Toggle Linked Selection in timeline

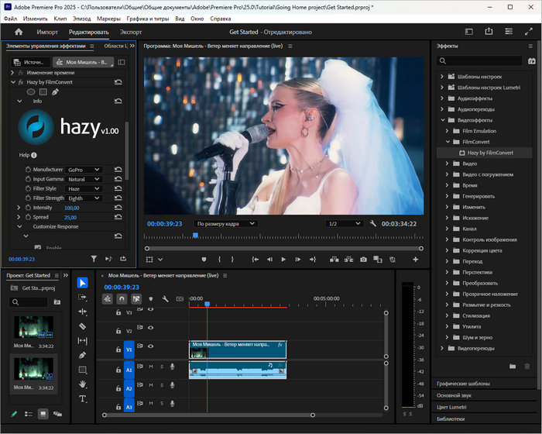pyautogui.click(x=136, y=298)
